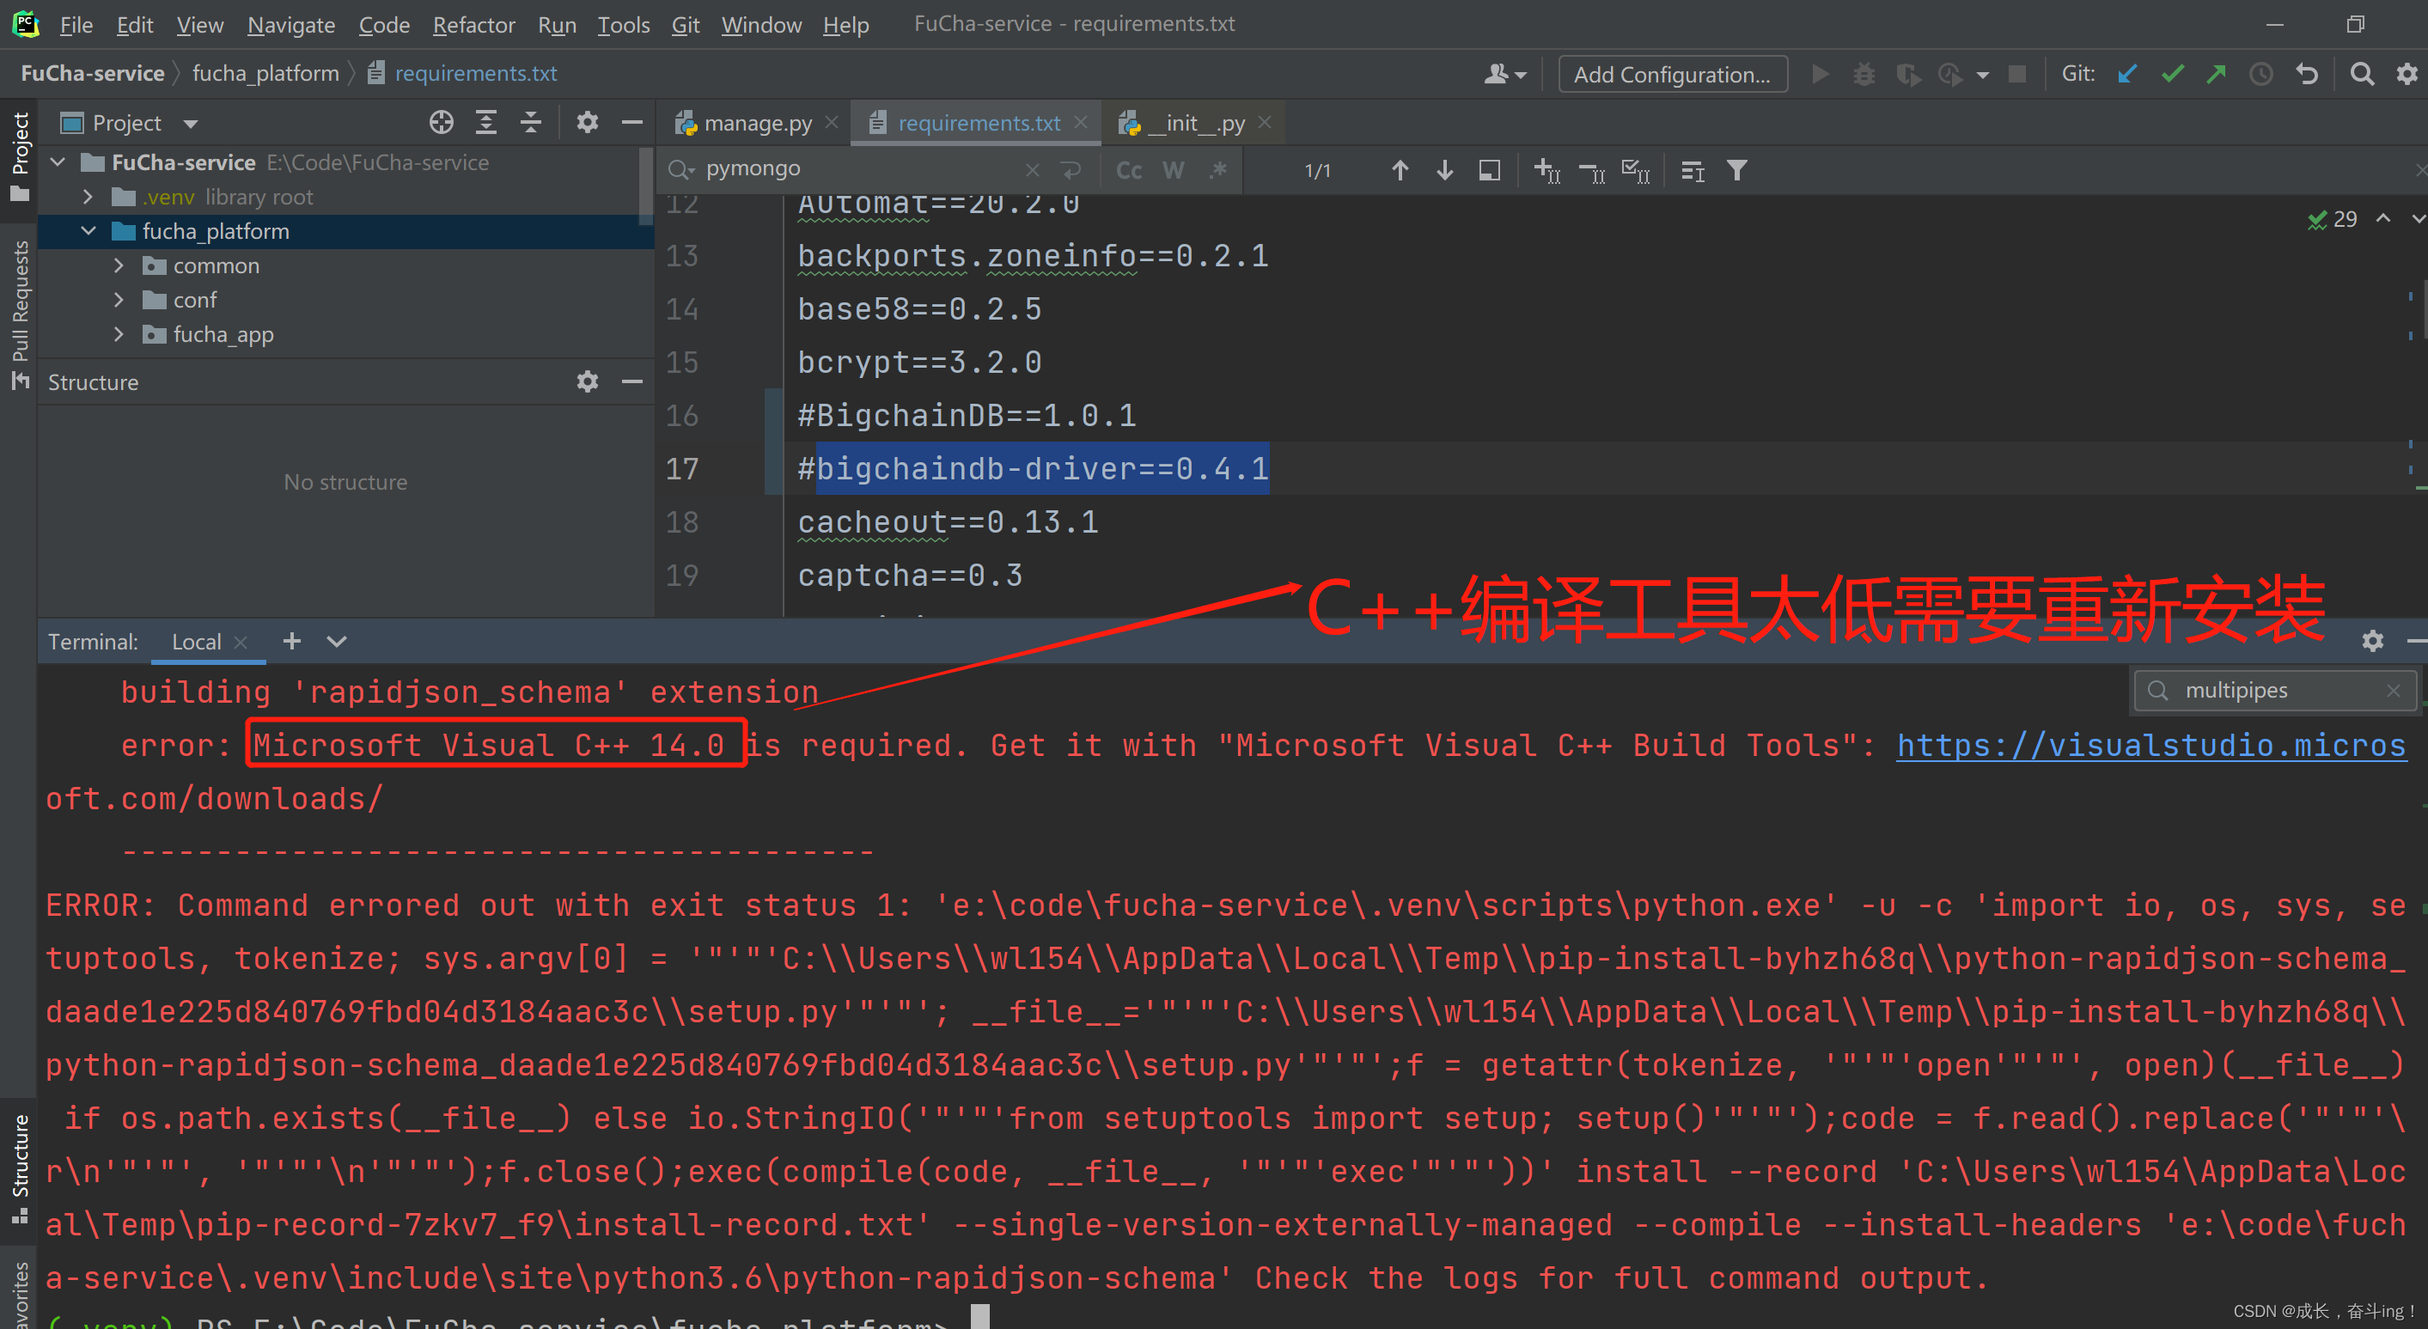Open the visualstudio.microsoft.com downloads link
Screen dimensions: 2428x1329
pos(2150,746)
